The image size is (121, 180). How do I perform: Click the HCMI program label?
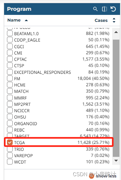tap(20, 85)
